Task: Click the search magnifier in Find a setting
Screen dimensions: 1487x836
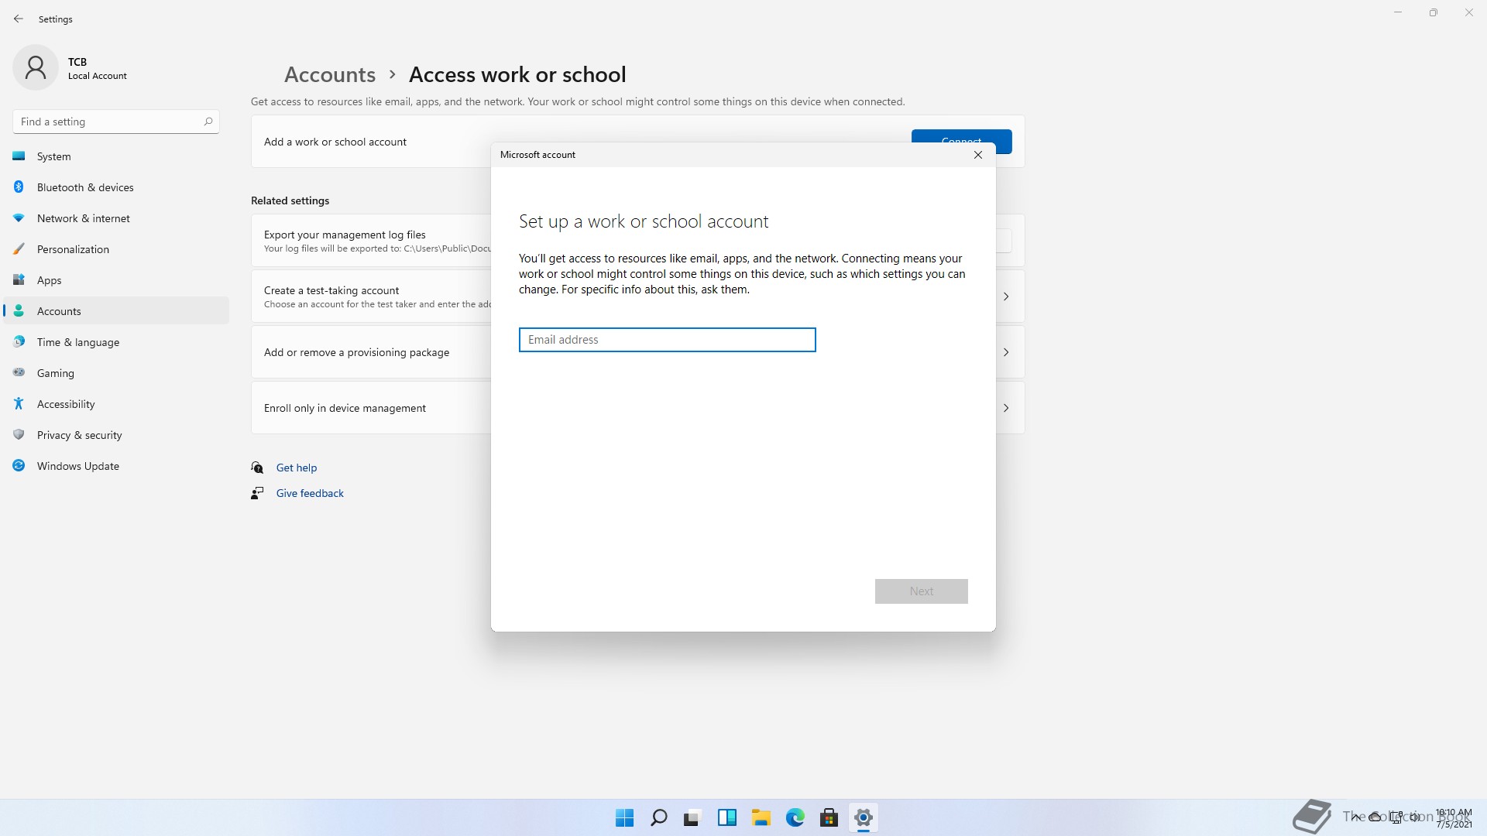Action: [208, 122]
